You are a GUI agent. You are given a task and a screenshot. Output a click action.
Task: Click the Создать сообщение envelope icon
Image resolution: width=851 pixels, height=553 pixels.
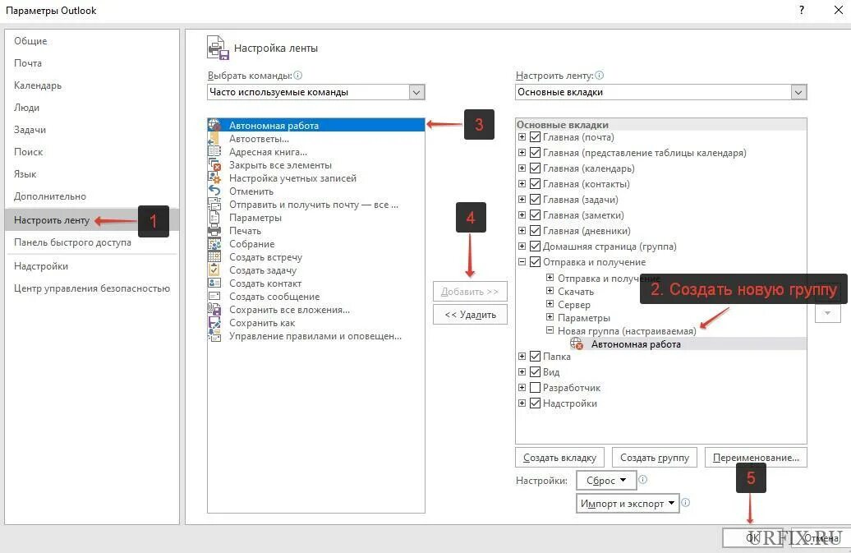[x=214, y=297]
